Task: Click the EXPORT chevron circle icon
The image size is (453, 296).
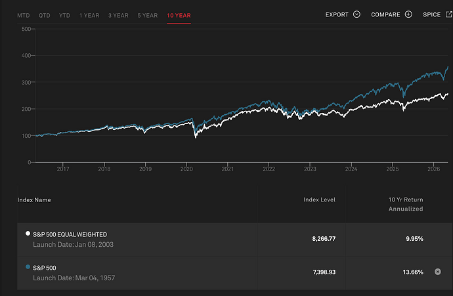Action: click(356, 14)
